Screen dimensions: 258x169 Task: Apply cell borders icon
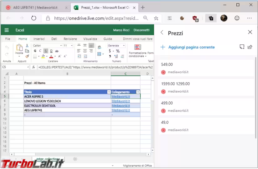pos(35,56)
